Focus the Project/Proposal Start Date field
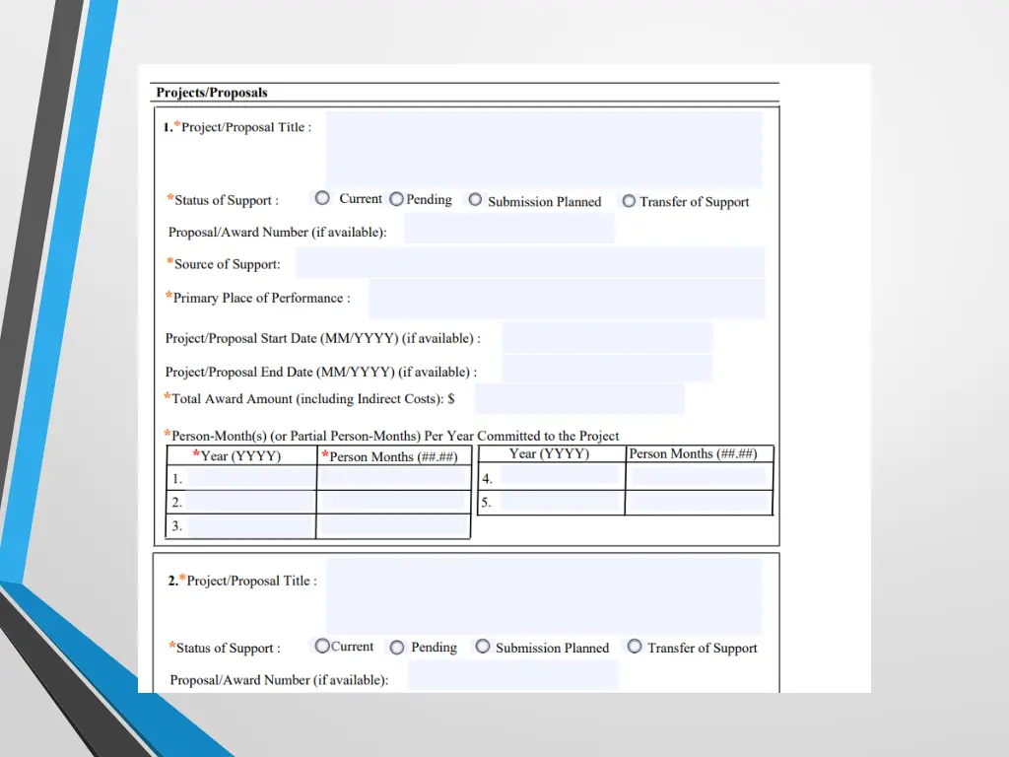The height and width of the screenshot is (757, 1009). tap(607, 337)
